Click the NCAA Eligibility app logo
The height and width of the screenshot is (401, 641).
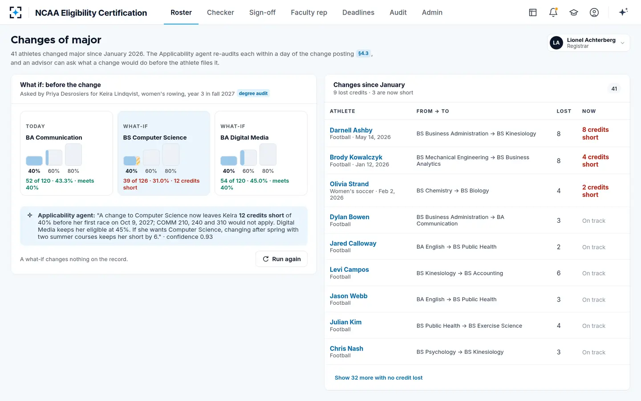click(x=16, y=12)
